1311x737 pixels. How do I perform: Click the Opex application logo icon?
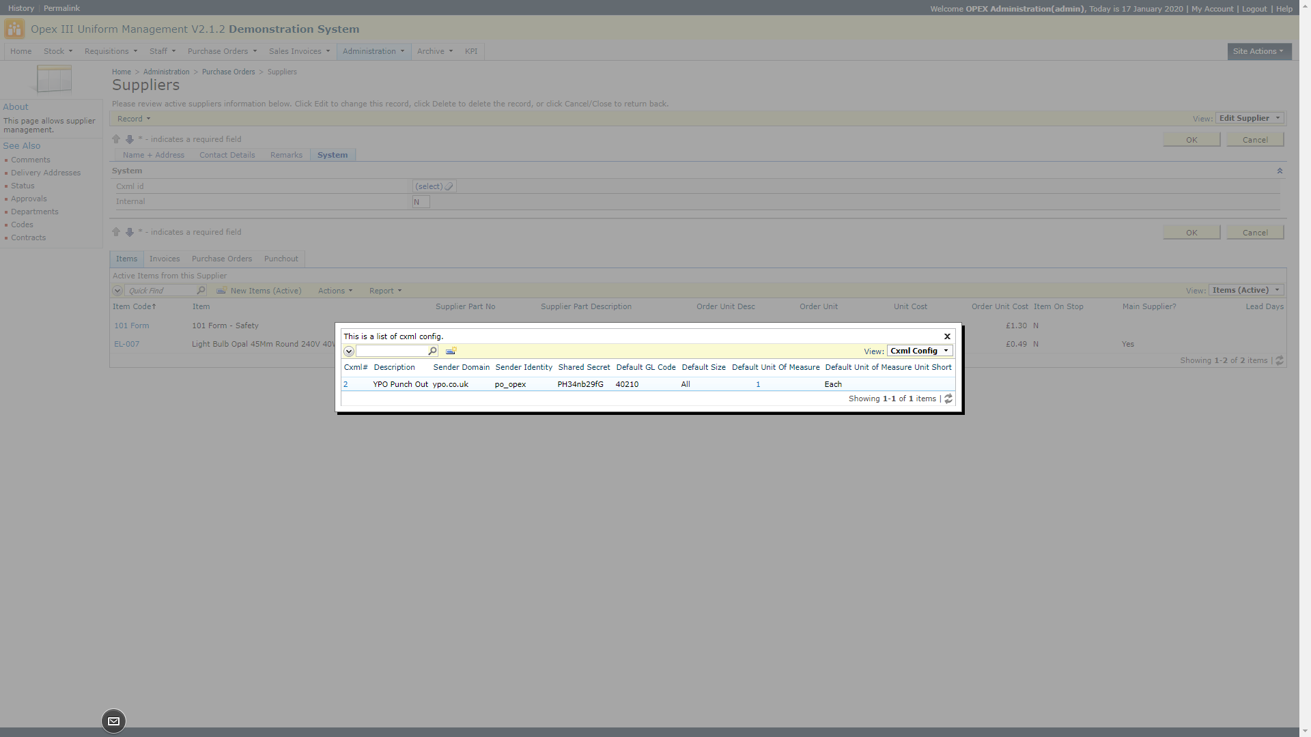(14, 29)
